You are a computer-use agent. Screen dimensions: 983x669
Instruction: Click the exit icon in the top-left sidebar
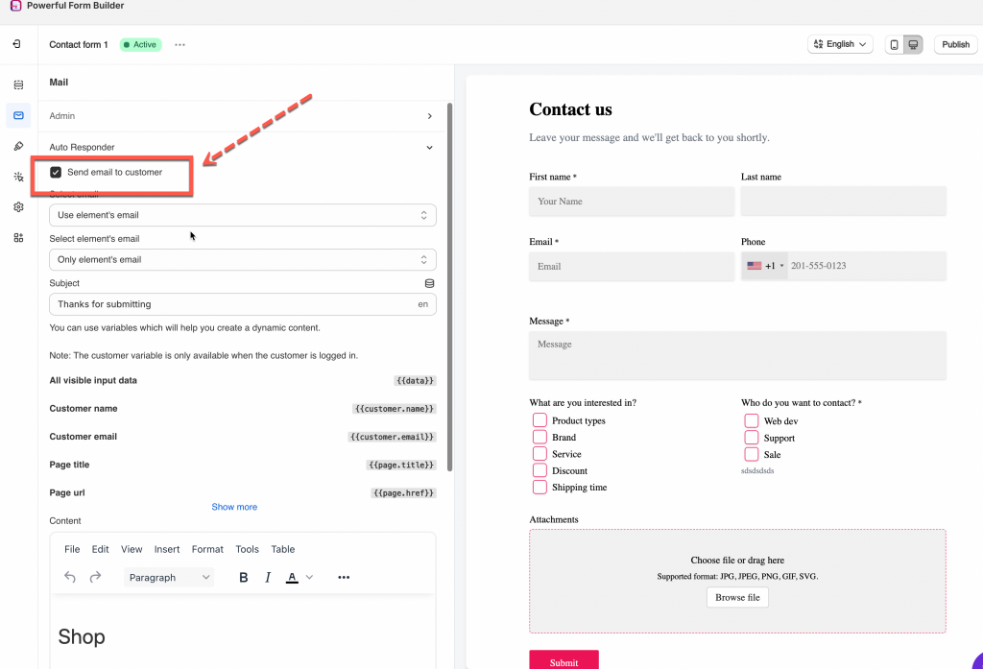coord(17,44)
